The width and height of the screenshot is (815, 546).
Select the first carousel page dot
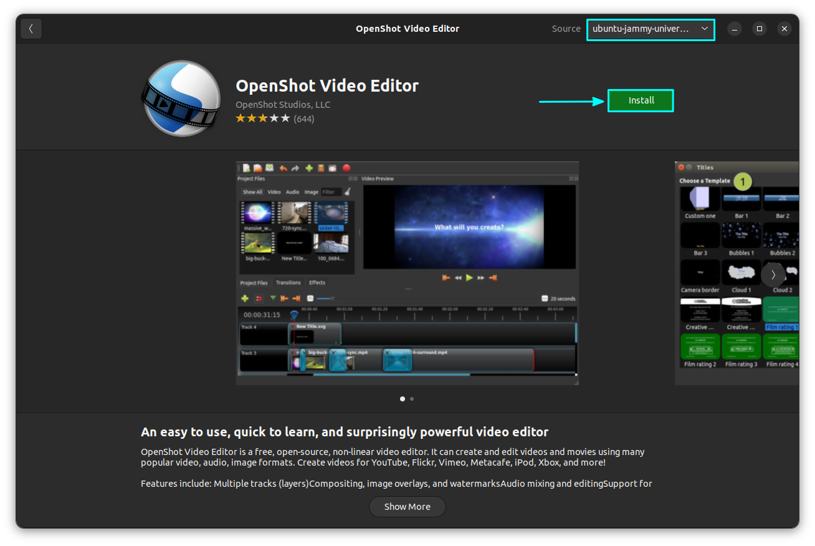[403, 398]
